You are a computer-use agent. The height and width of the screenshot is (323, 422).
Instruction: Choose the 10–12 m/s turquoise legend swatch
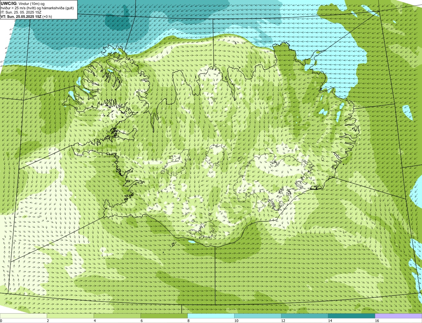pos(258,316)
